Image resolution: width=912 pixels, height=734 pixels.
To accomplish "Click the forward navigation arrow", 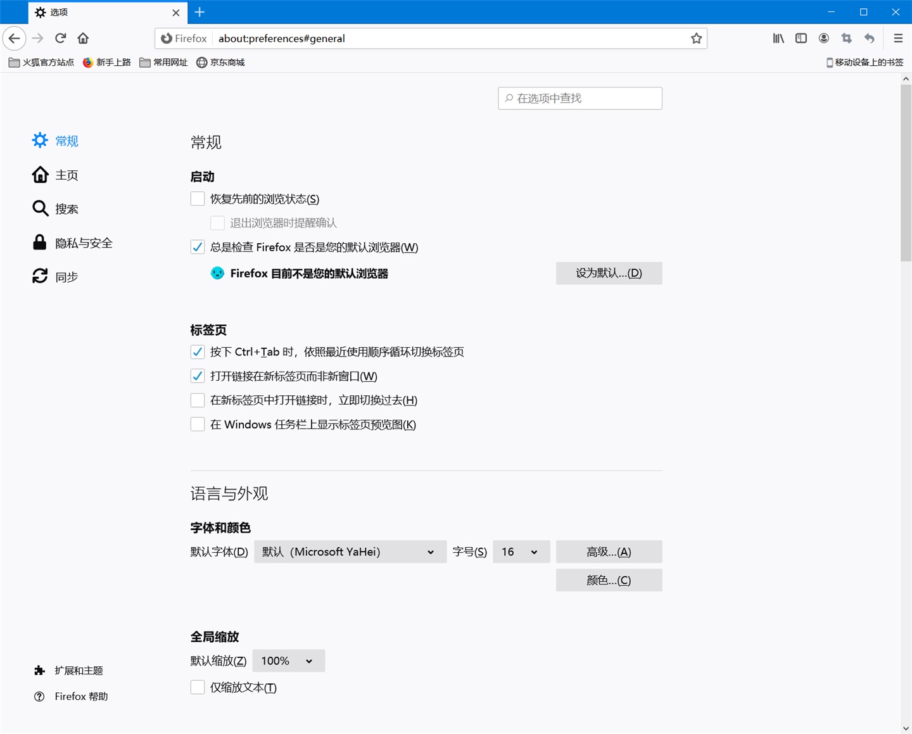I will 37,39.
